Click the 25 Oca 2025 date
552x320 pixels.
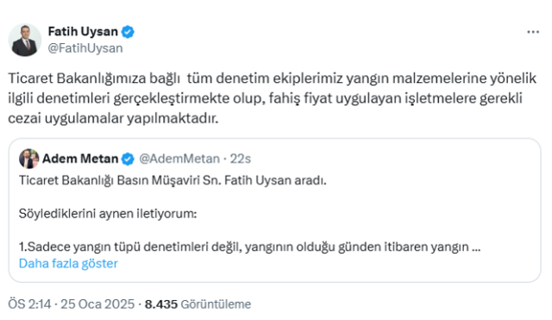[x=97, y=304]
